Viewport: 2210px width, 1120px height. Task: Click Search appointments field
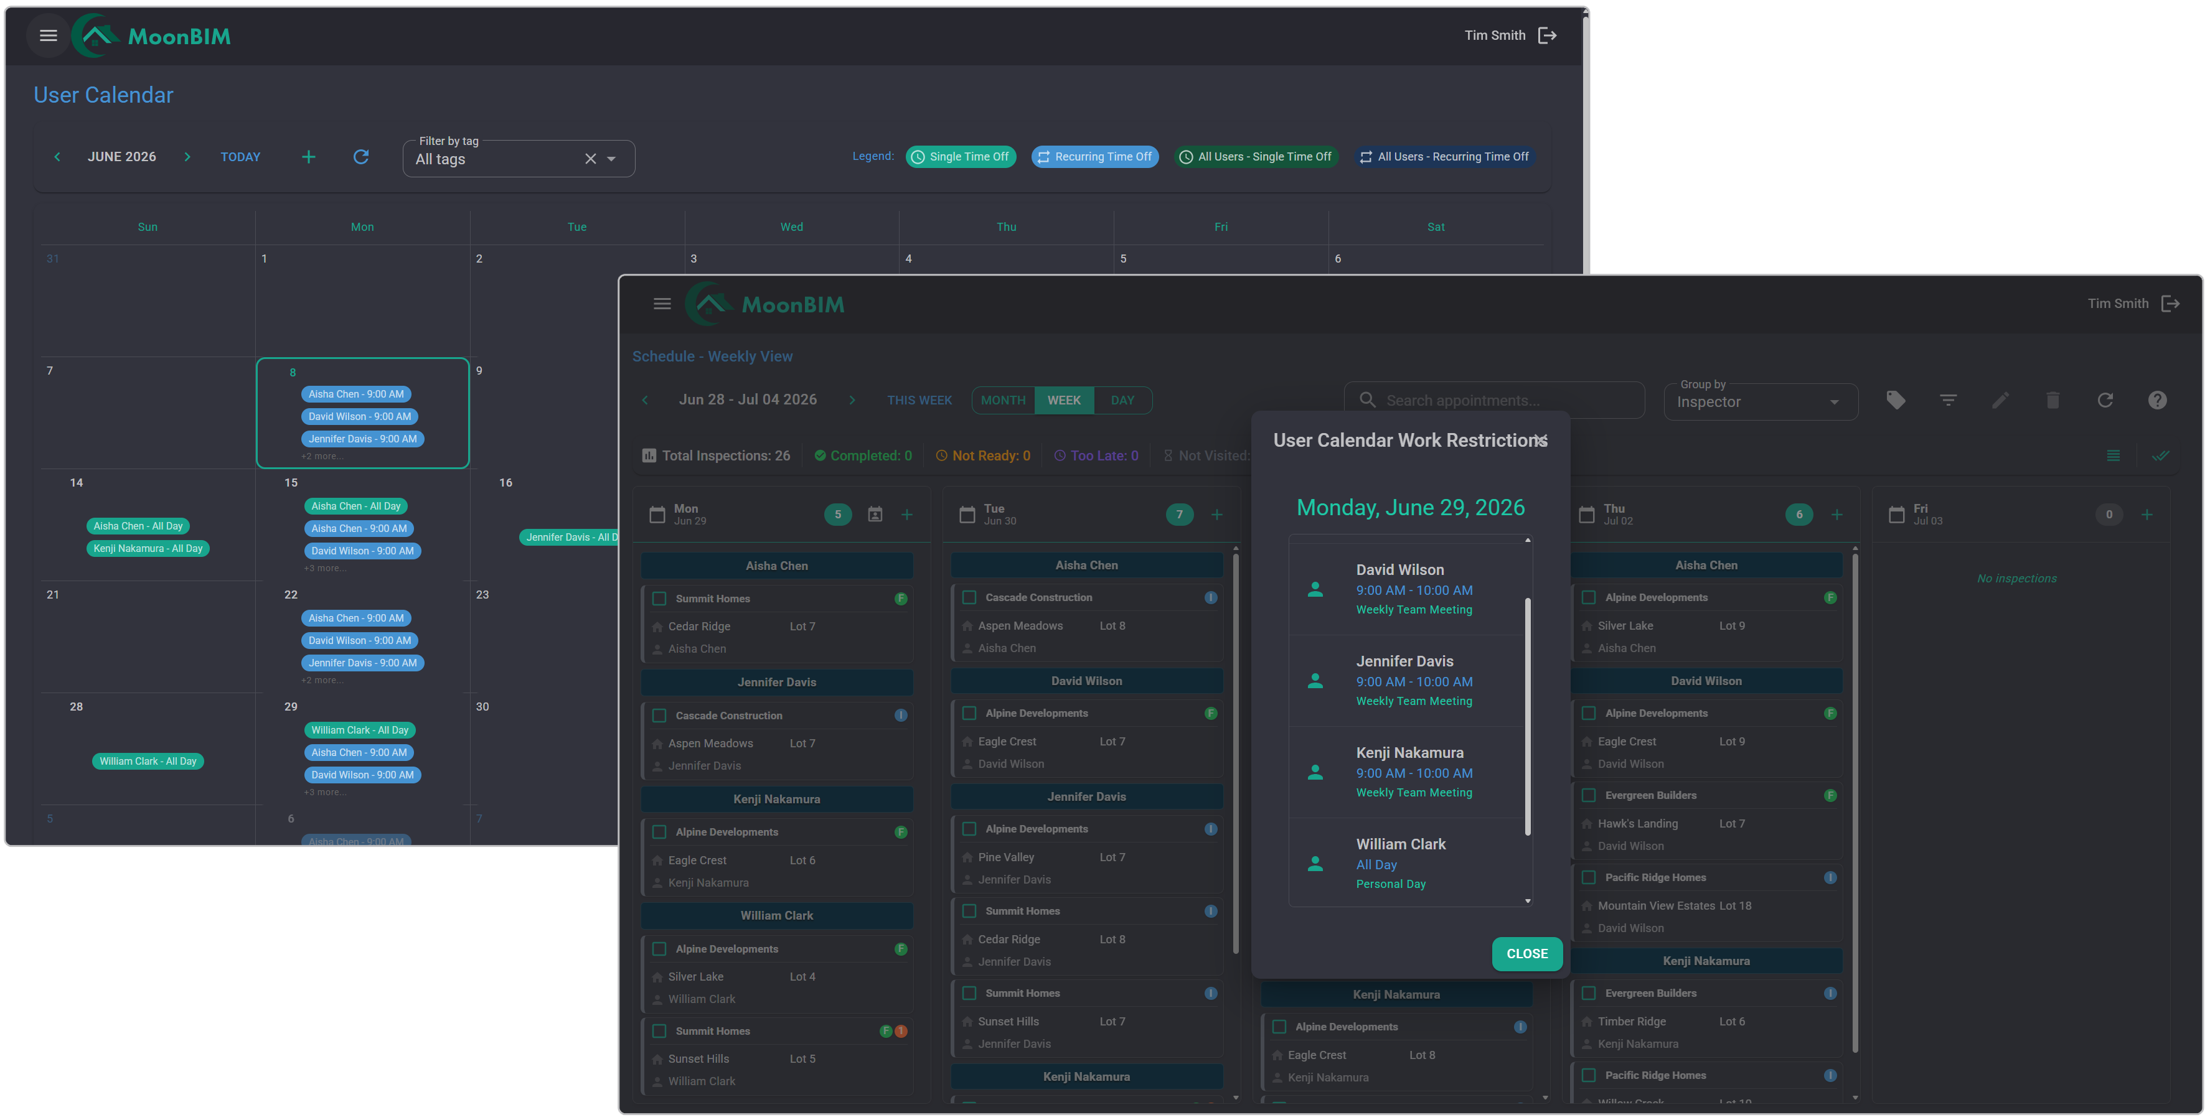click(1493, 401)
